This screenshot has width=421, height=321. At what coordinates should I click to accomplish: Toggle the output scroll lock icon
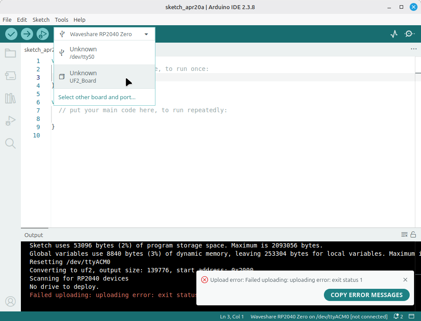pos(413,234)
